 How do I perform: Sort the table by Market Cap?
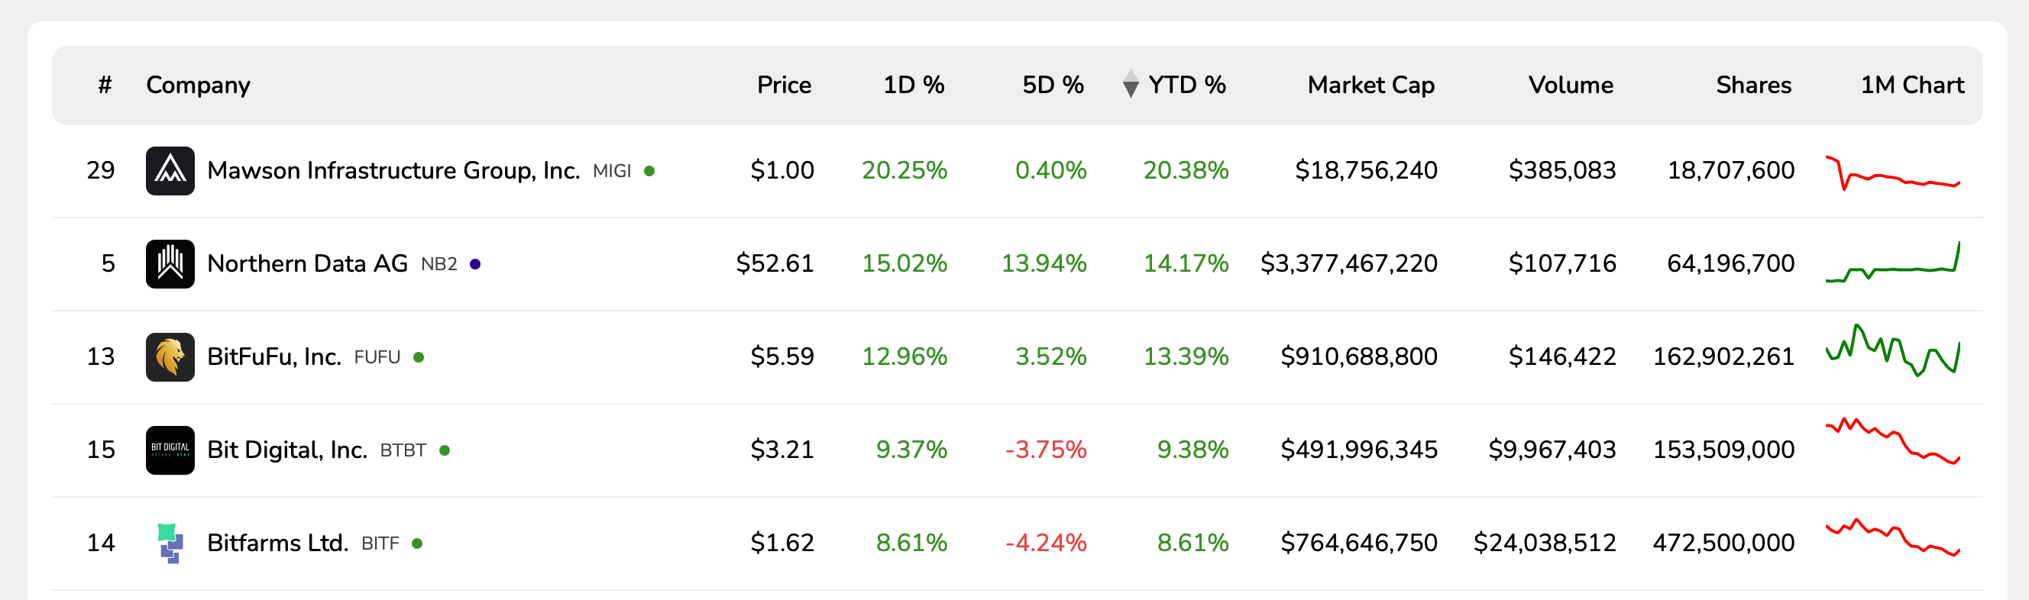1370,84
